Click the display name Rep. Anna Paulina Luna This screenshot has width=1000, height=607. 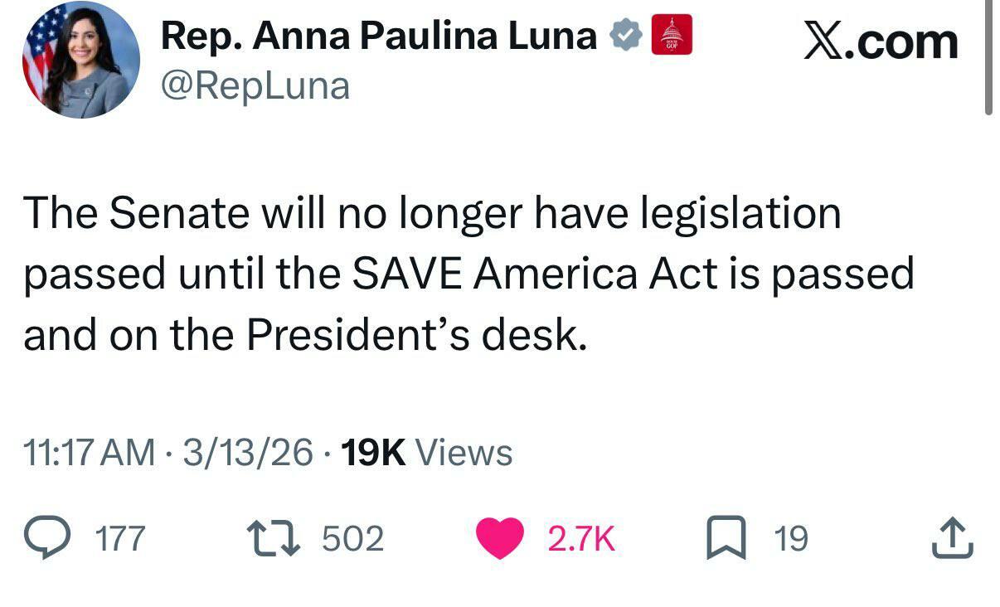pyautogui.click(x=379, y=36)
